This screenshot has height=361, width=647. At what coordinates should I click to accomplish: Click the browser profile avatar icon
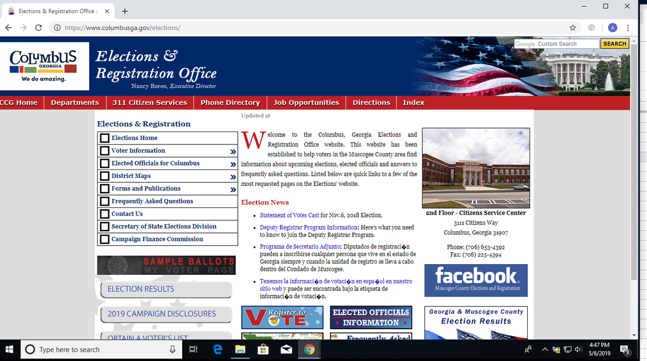612,27
